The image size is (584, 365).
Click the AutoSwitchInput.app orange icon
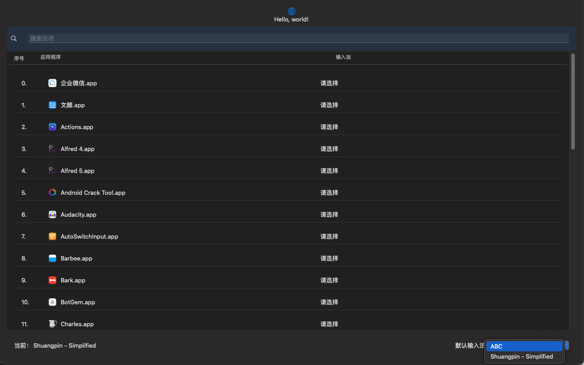pyautogui.click(x=52, y=236)
